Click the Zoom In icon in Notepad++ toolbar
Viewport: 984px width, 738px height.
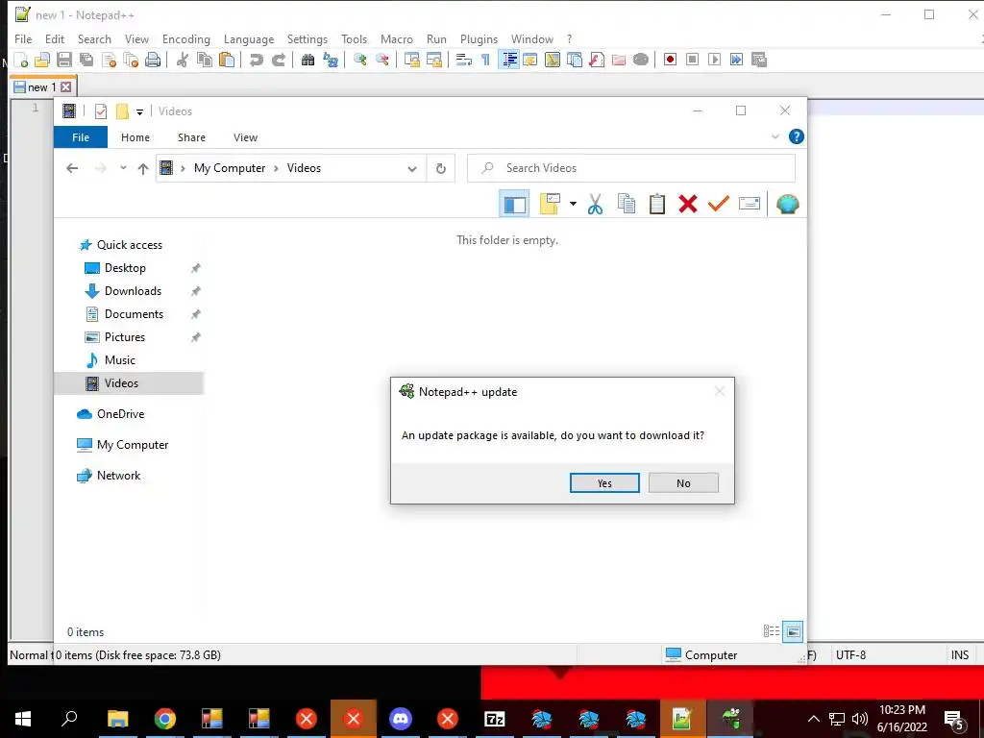pos(359,60)
